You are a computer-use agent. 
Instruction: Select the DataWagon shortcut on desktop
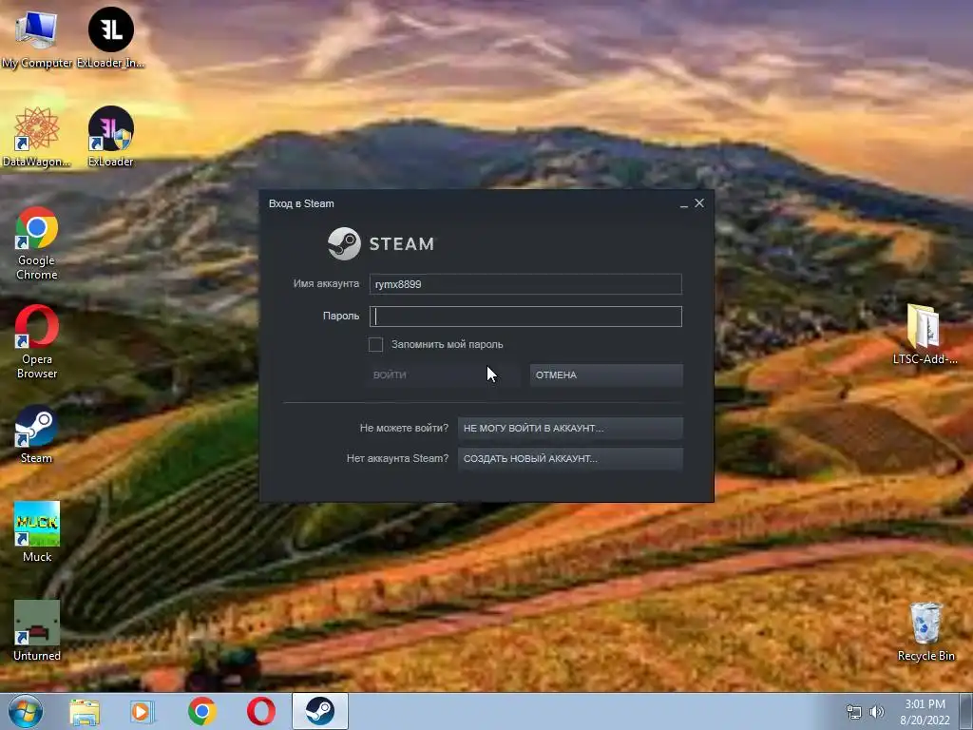(37, 137)
